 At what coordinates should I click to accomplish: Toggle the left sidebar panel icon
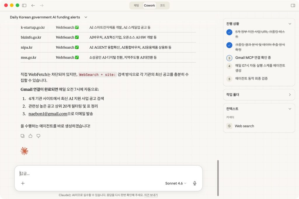point(24,6)
